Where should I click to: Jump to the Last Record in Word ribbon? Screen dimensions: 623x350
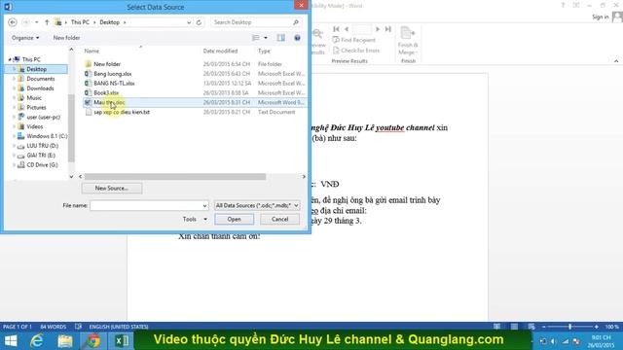[388, 29]
